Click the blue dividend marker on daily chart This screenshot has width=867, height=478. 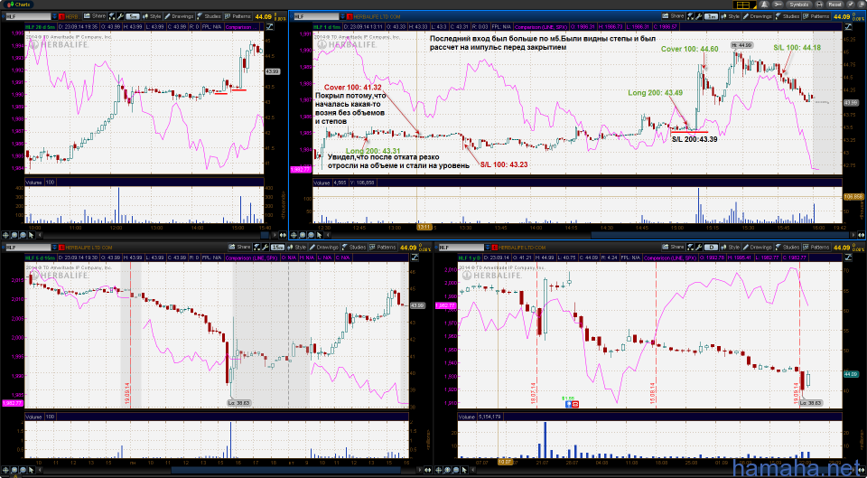(568, 405)
